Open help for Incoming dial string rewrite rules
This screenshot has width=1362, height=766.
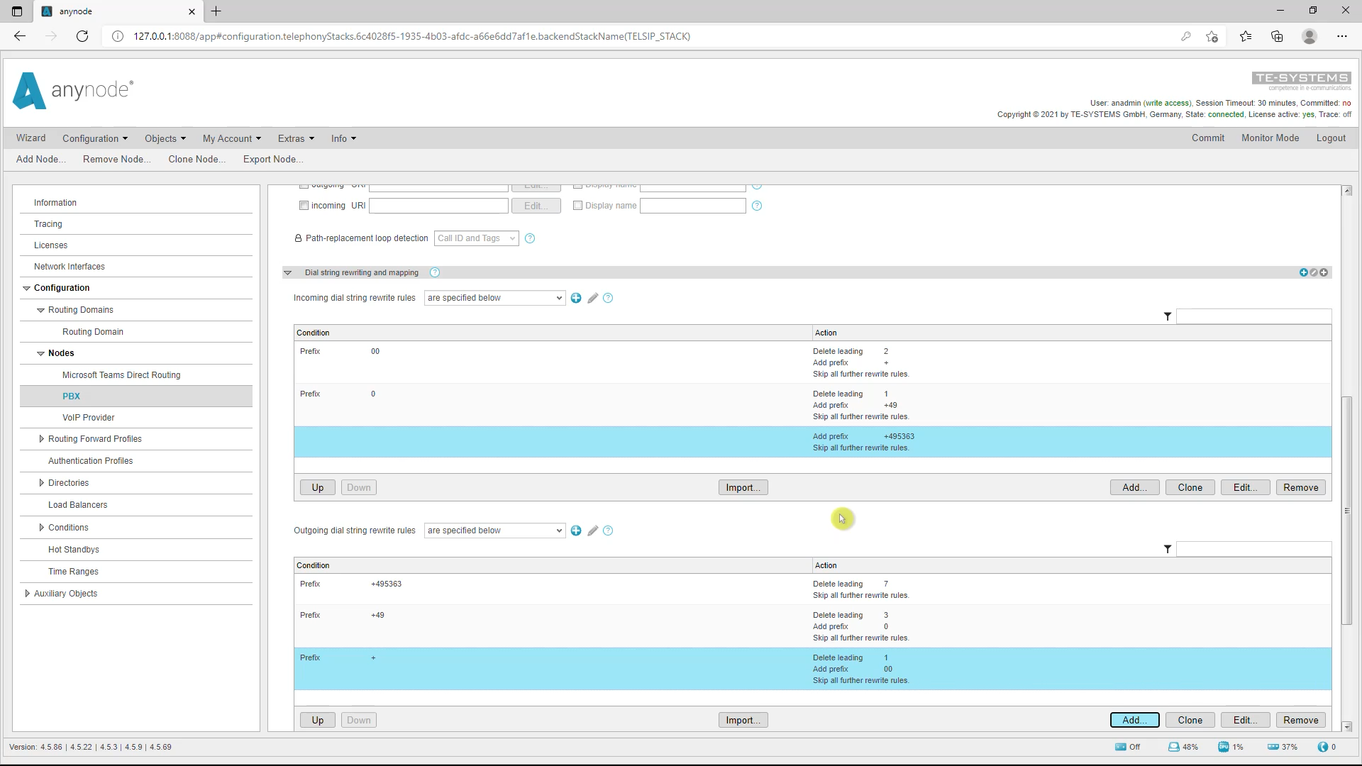pyautogui.click(x=608, y=298)
